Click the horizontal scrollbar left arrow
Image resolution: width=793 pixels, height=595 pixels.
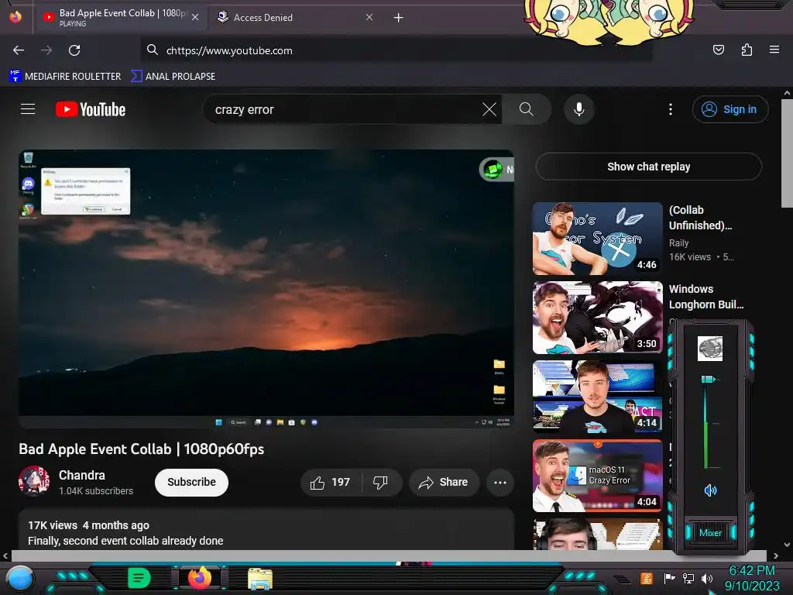pyautogui.click(x=5, y=555)
